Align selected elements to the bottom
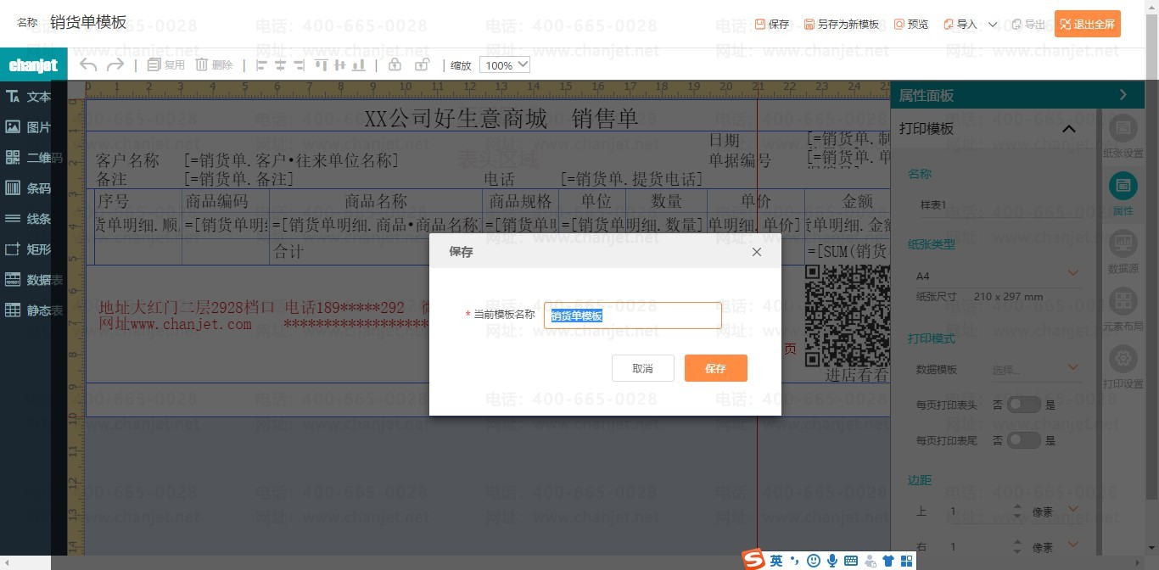 (x=359, y=64)
